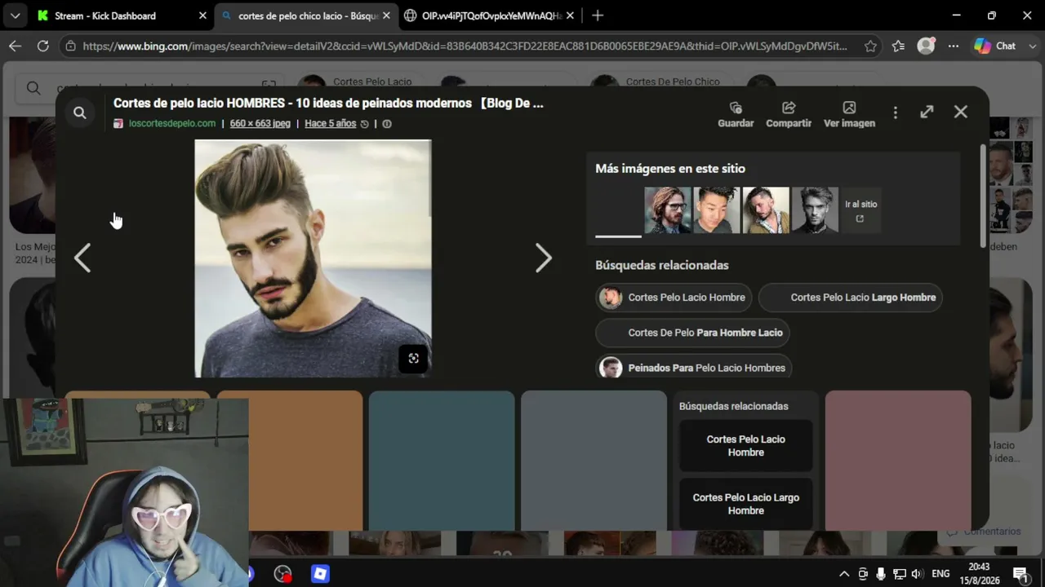Click the Cortes Pelo Lacio Hombre dark card
Viewport: 1045px width, 587px height.
point(746,446)
